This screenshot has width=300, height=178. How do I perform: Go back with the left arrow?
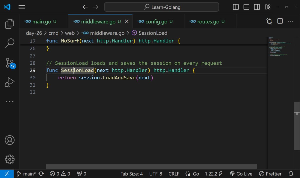85,7
